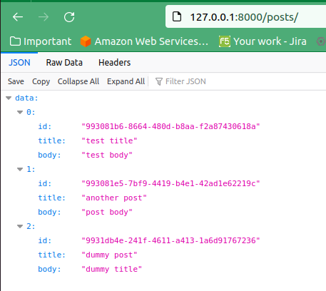
Task: Copy the JSON with the Copy button
Action: point(41,81)
